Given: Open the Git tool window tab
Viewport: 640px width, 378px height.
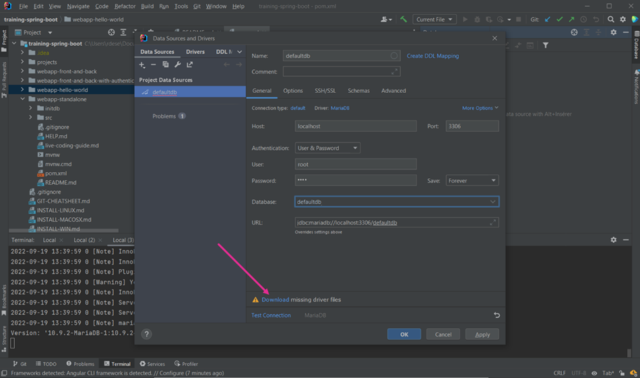Looking at the screenshot, I should (20, 364).
